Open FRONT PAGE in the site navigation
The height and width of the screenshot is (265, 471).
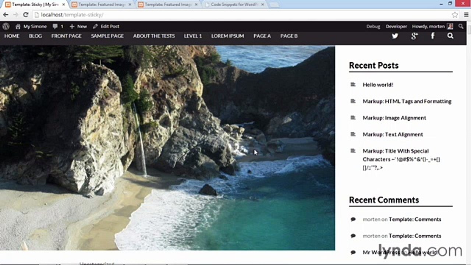pos(66,36)
